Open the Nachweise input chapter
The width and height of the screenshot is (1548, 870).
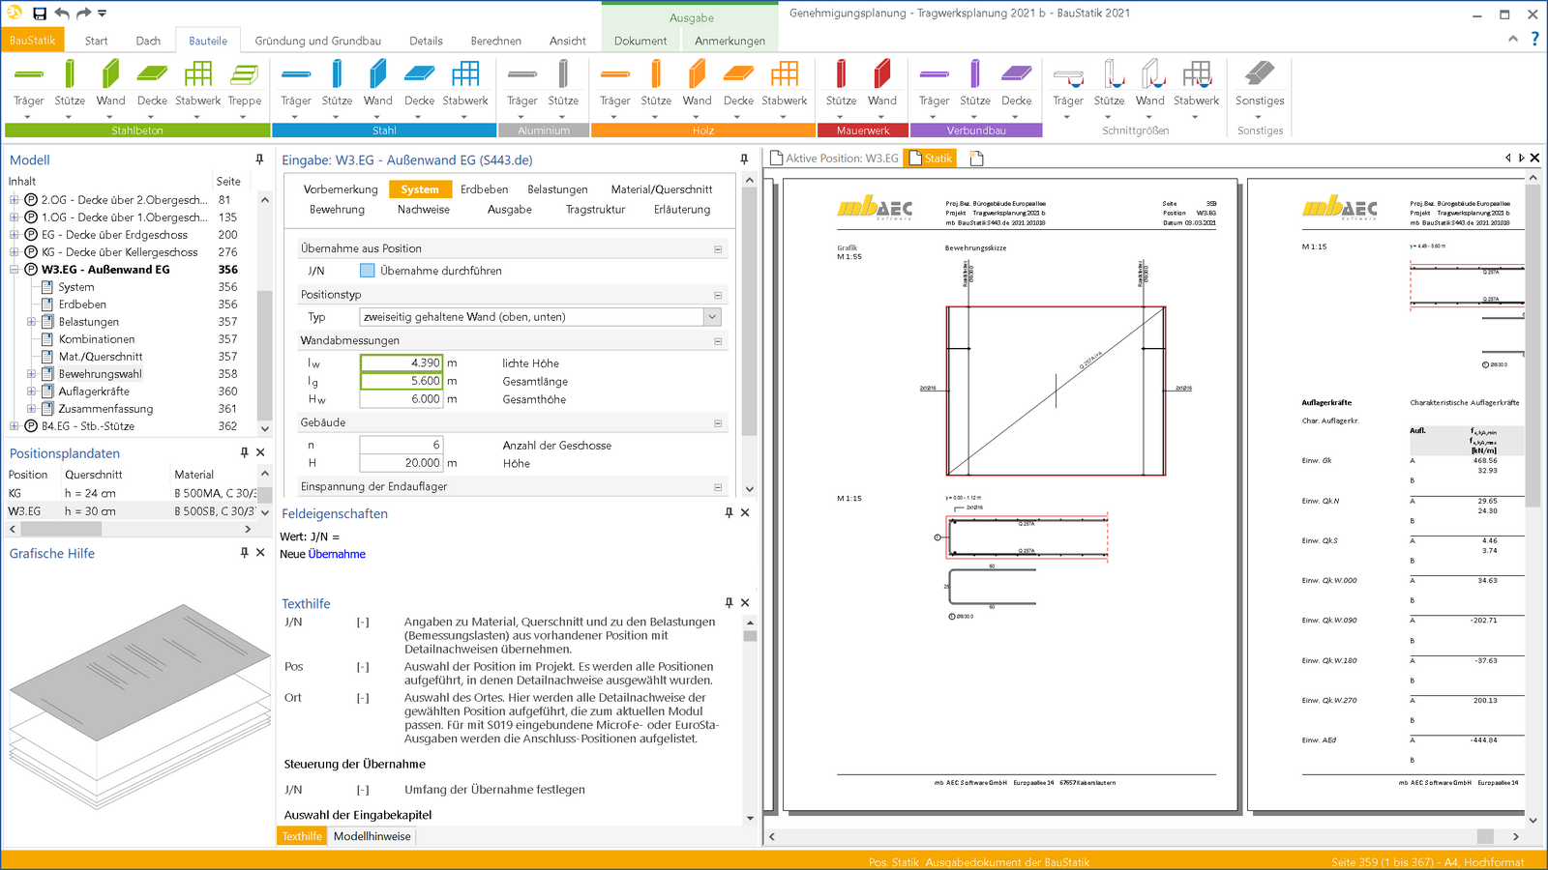point(423,210)
